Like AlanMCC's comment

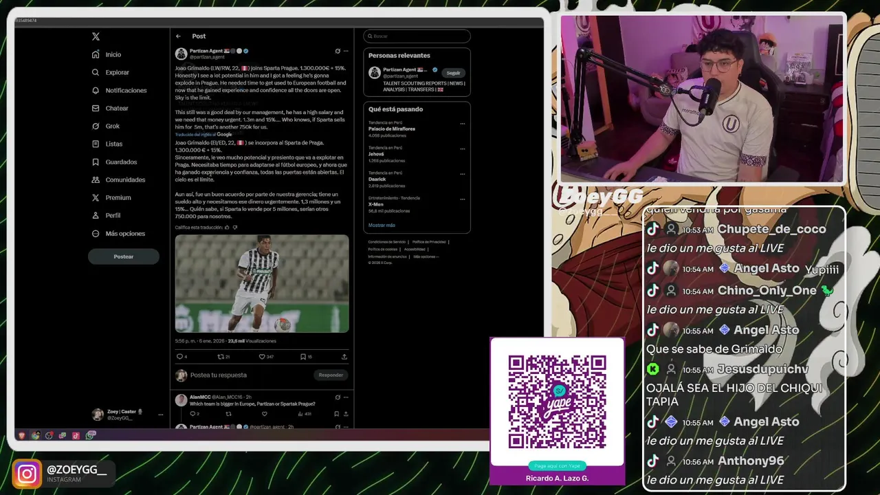point(265,414)
